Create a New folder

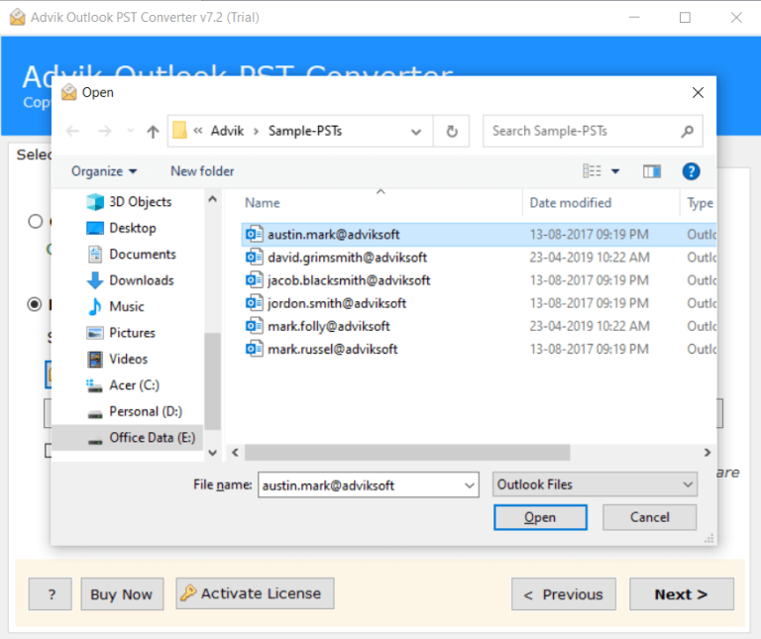click(x=202, y=171)
